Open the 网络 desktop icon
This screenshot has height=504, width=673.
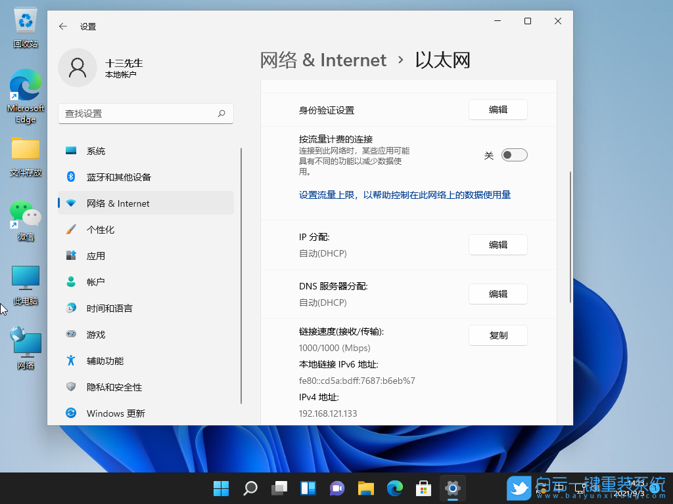[x=25, y=341]
